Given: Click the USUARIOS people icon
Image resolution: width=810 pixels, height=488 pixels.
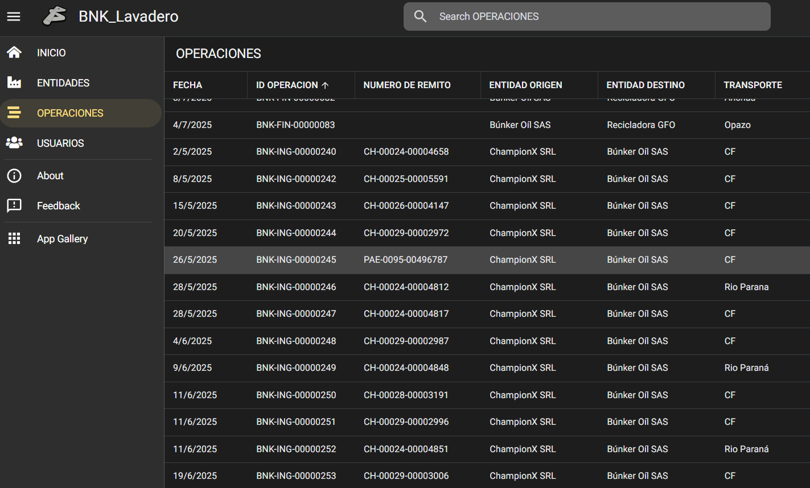Looking at the screenshot, I should click(x=14, y=143).
